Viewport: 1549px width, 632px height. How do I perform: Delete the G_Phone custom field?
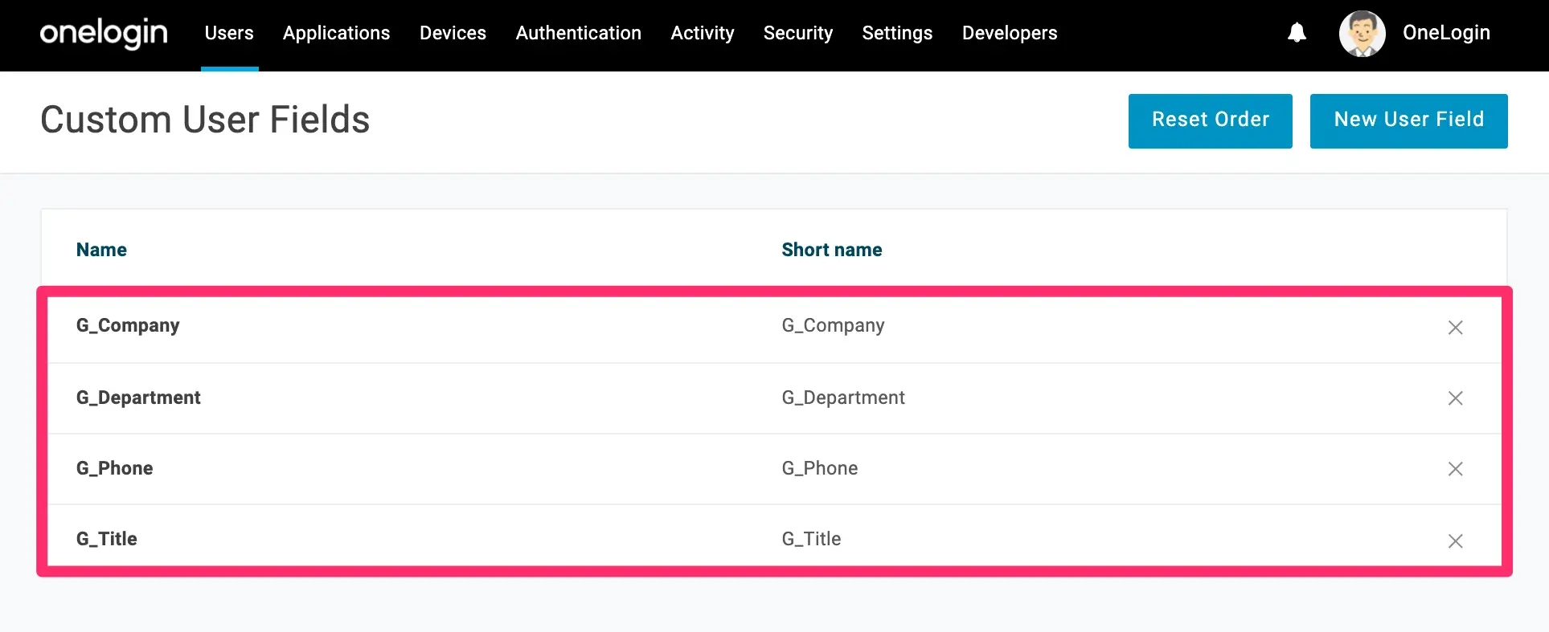1455,469
